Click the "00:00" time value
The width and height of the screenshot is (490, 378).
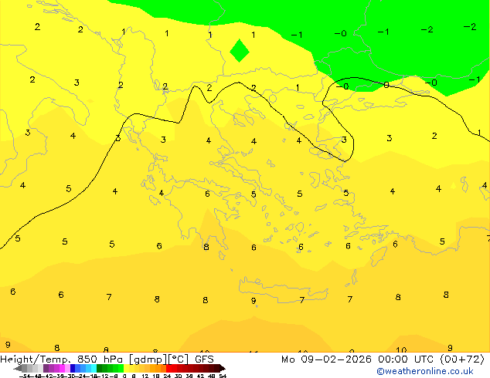tap(393, 359)
